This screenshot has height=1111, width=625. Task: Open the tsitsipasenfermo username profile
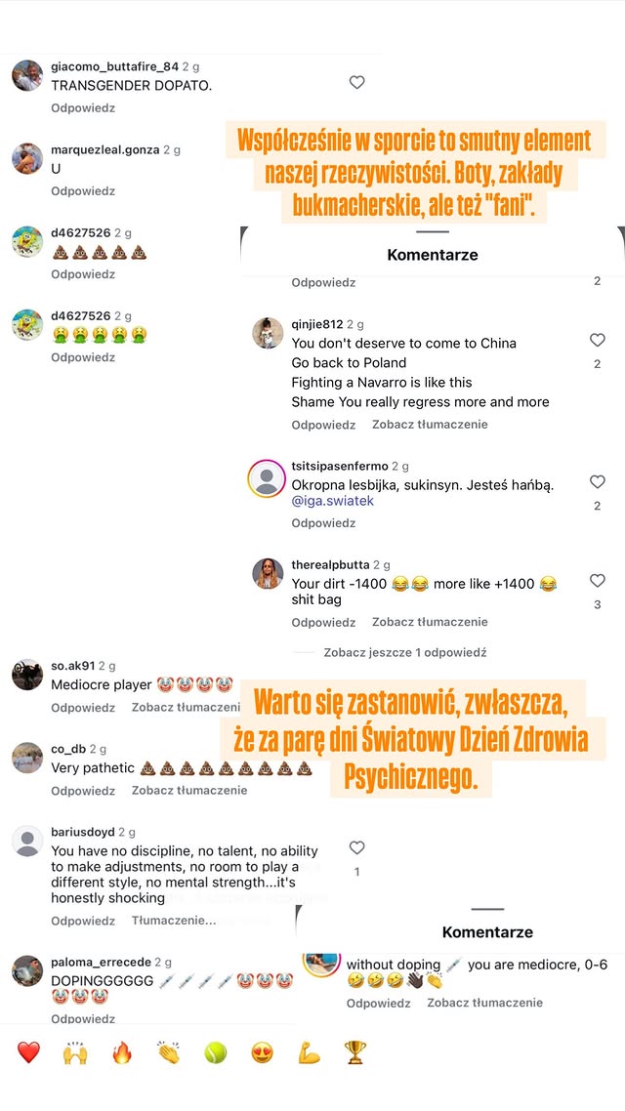(x=340, y=467)
